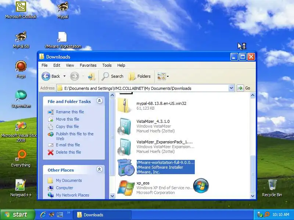Click the VistaMizer_4.3.1.0 file name
Viewport: 294px width, 220px height.
(153, 121)
